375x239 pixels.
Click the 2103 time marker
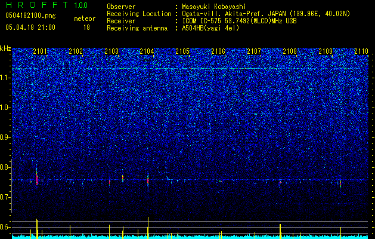[111, 51]
